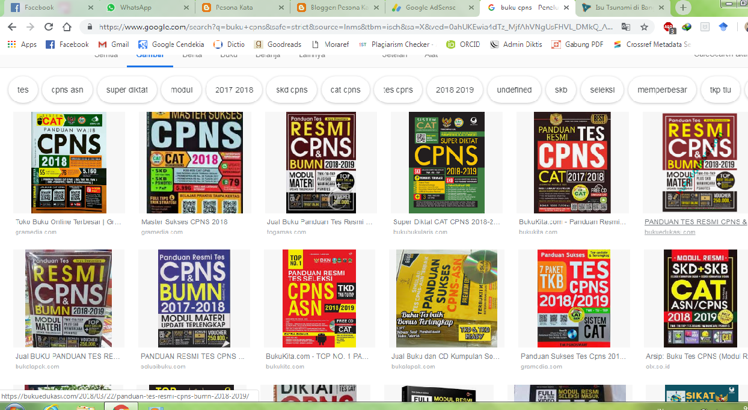Open the Master Sukses CPNS 2018 cover image
748x410 pixels.
coord(195,162)
